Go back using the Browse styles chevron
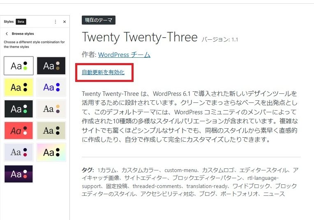The image size is (314, 220). click(x=7, y=34)
